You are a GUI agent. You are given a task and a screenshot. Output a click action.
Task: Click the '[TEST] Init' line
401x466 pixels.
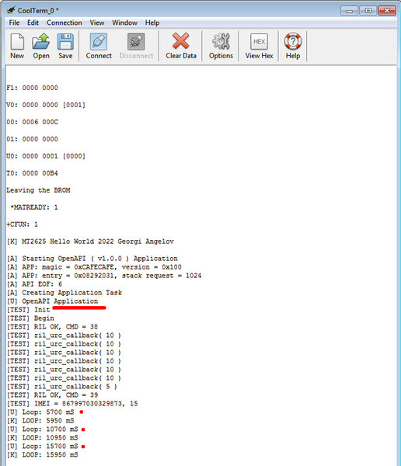[28, 310]
